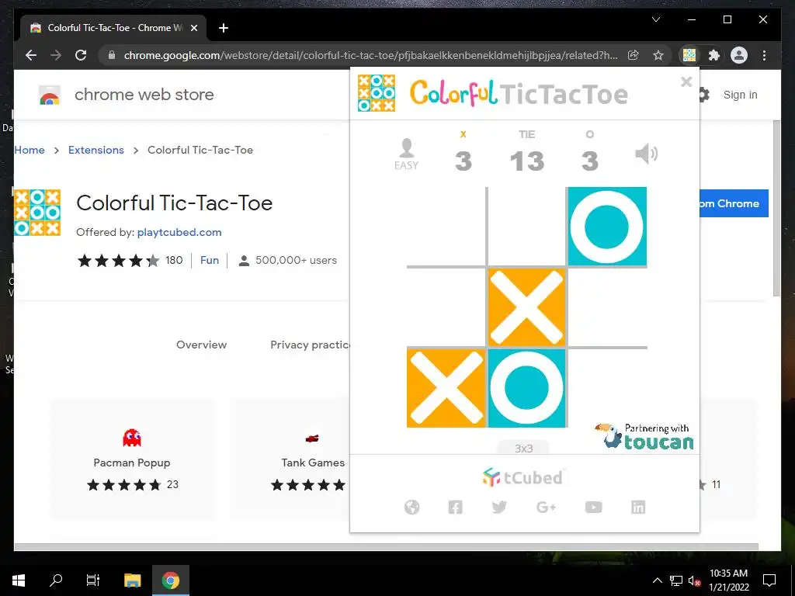
Task: Click the page vertical scrollbar
Action: coord(776,208)
